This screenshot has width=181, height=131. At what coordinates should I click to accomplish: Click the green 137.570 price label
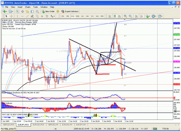click(177, 35)
